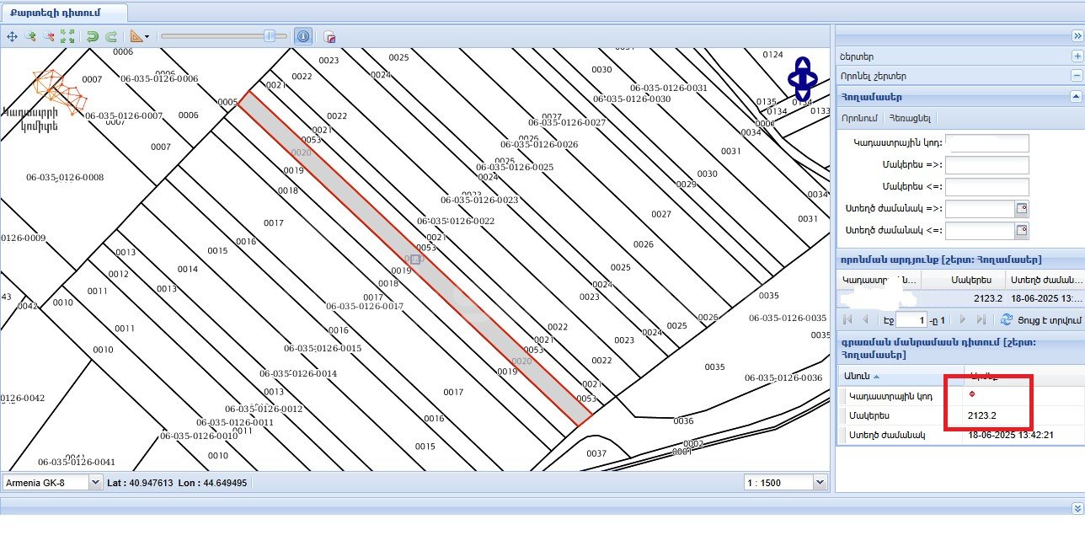Image resolution: width=1085 pixels, height=546 pixels.
Task: Open the Armenia GK-8 projection dropdown
Action: (94, 483)
